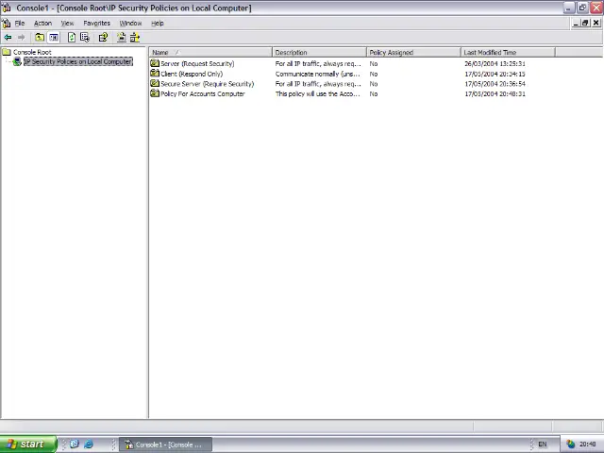
Task: Open the Windows Start menu
Action: pyautogui.click(x=28, y=445)
